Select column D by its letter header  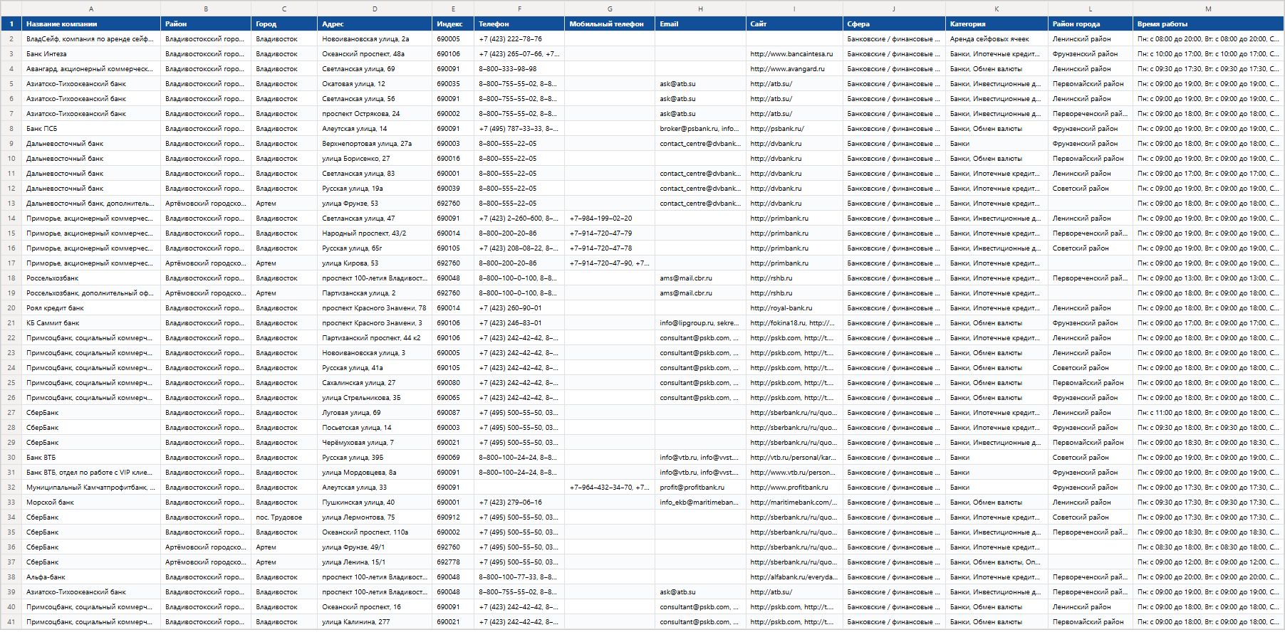point(375,9)
